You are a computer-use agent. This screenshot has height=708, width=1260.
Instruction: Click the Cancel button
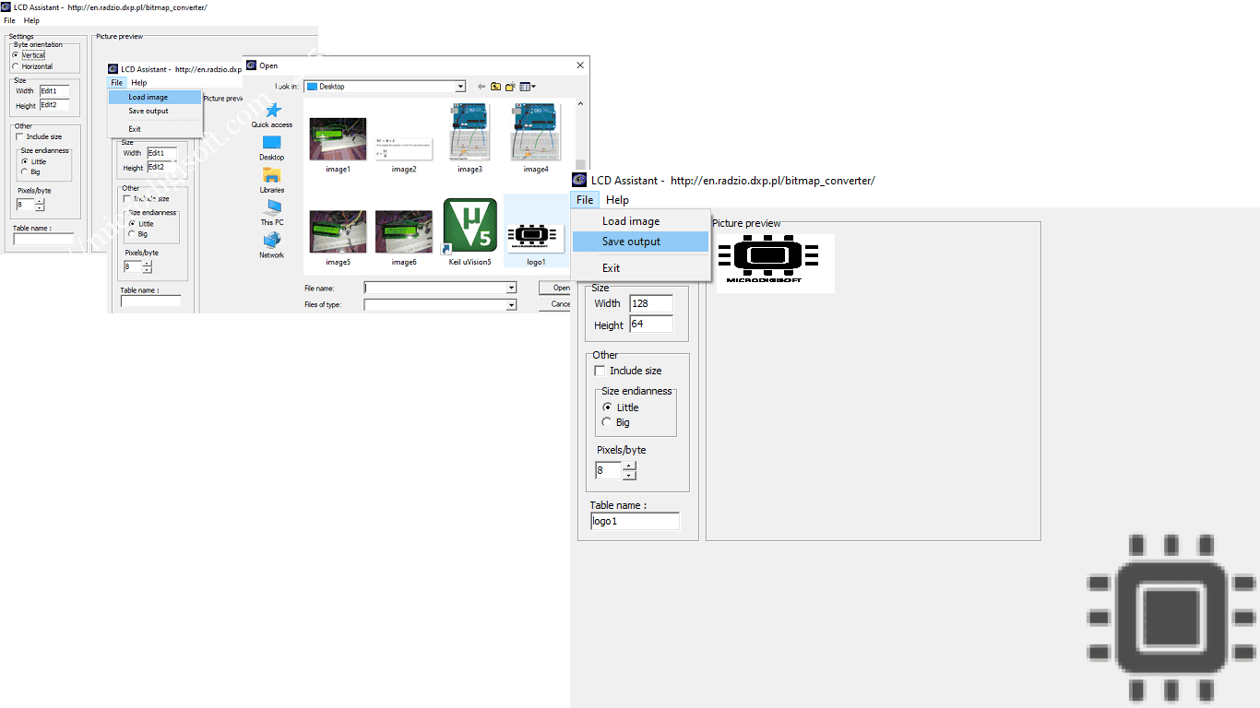point(558,303)
